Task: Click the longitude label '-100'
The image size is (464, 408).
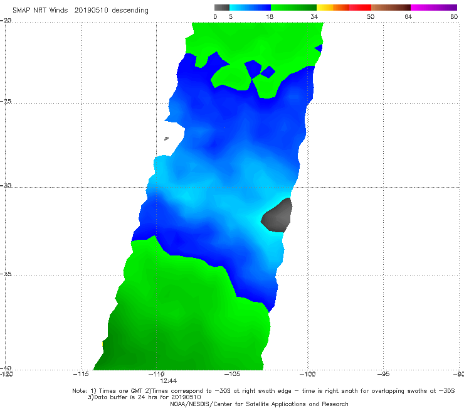Action: pyautogui.click(x=307, y=374)
